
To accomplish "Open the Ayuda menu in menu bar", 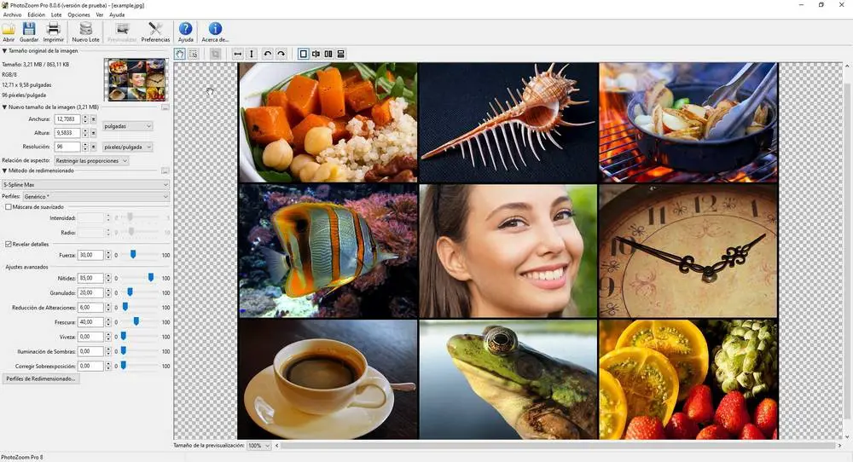I will click(x=117, y=15).
